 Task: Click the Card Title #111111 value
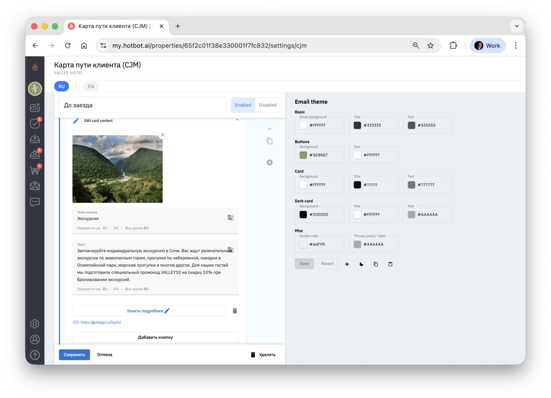tap(370, 185)
